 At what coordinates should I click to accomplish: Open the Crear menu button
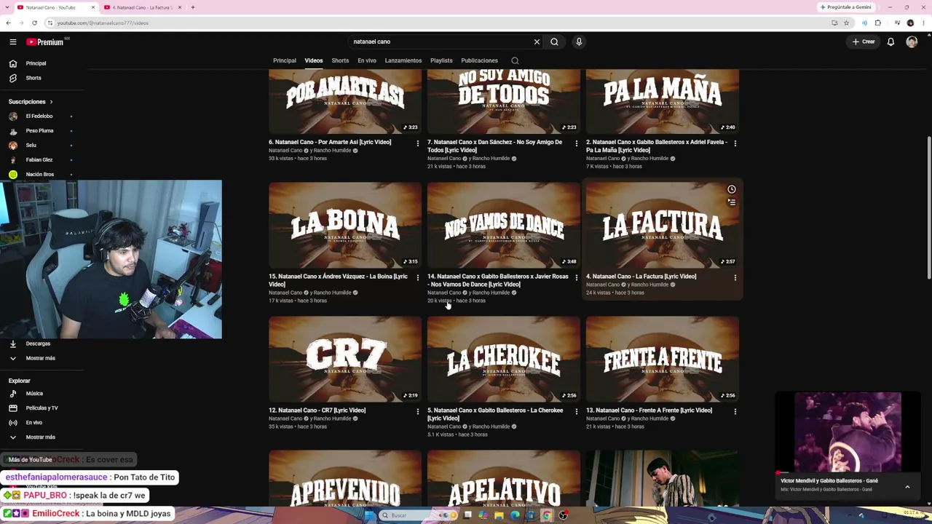(864, 42)
